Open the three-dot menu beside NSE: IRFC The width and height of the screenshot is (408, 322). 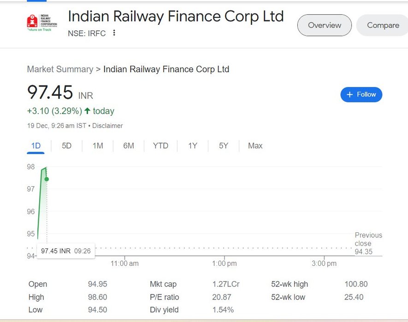click(114, 33)
